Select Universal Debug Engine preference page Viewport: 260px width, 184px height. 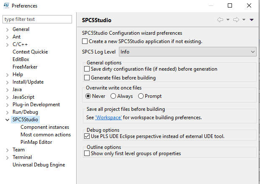(39, 165)
